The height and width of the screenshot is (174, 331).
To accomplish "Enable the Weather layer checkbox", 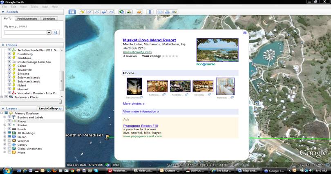I will tap(10, 141).
